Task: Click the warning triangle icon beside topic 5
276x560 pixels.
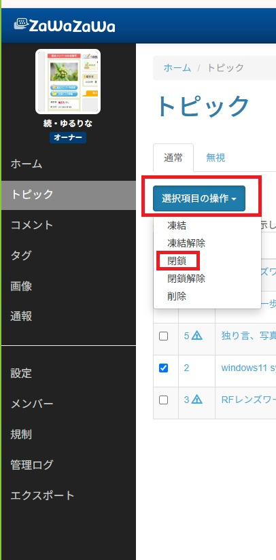Action: (x=196, y=336)
